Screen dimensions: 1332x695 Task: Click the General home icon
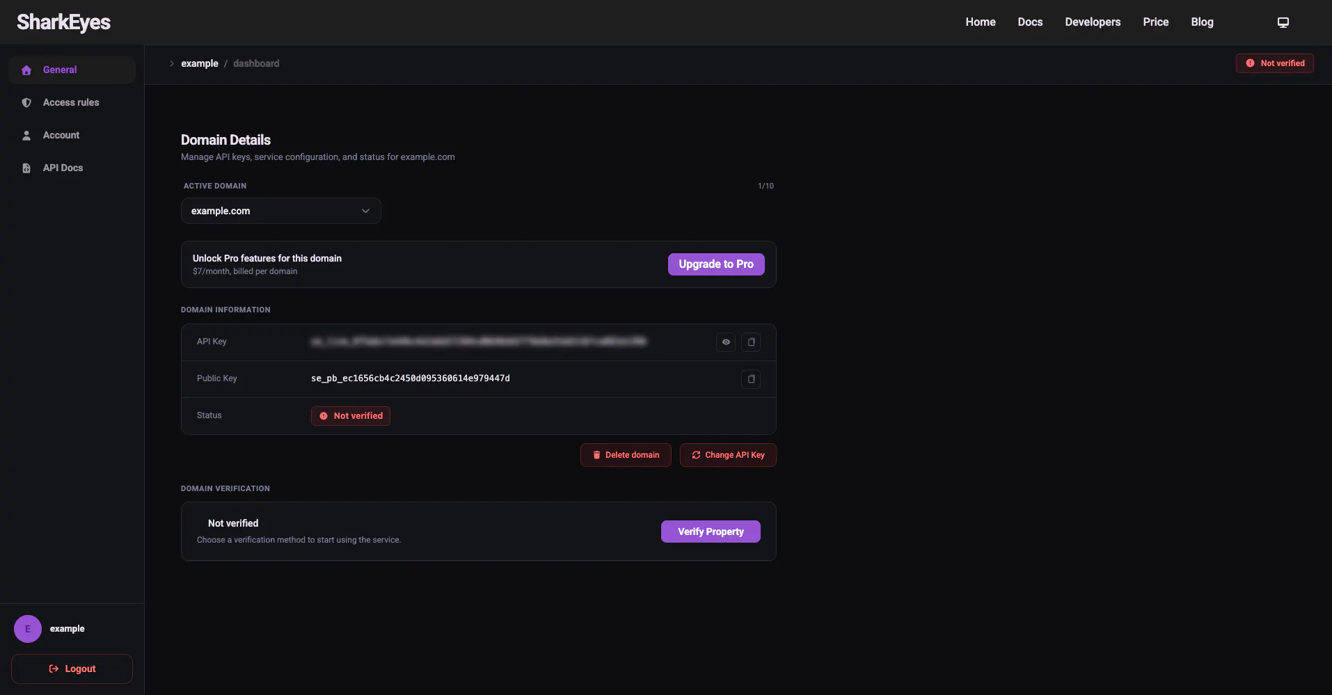coord(26,70)
